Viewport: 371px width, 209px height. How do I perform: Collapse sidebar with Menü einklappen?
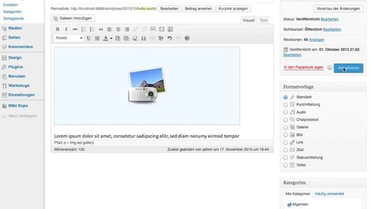coord(20,116)
